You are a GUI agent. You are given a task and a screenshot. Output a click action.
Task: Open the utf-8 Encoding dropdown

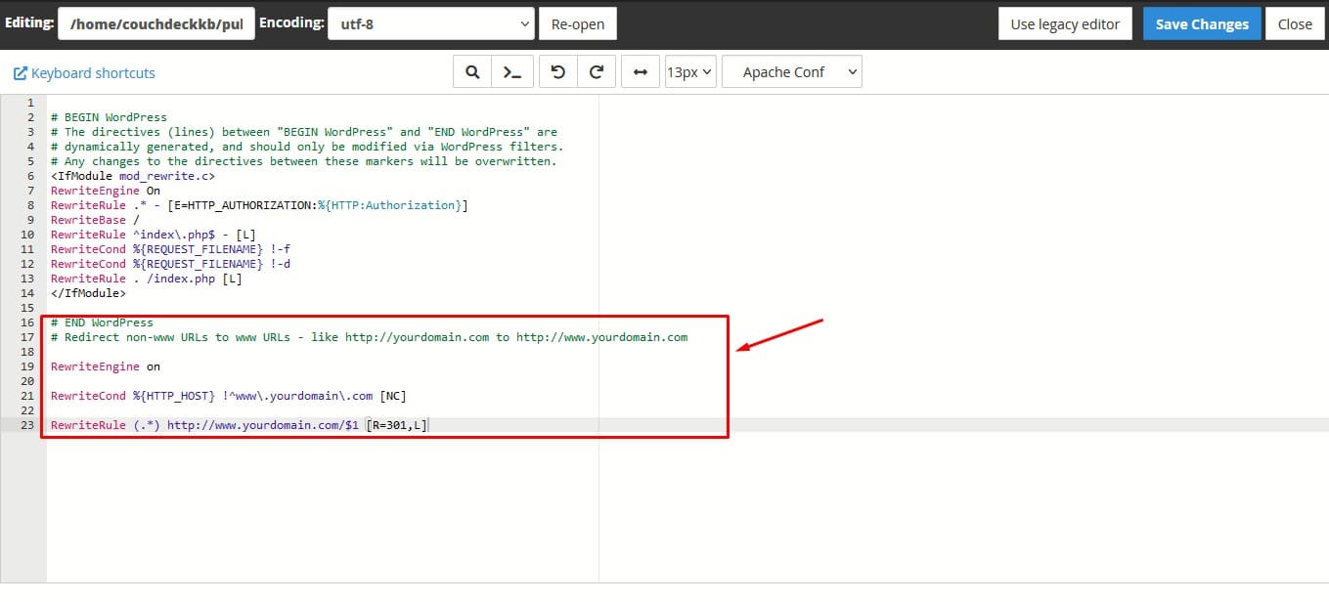(x=430, y=22)
